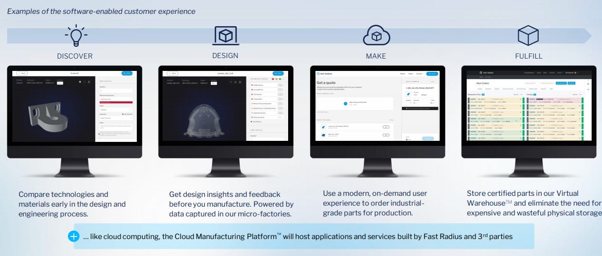Toggle the green automated checks filter dot
The image size is (602, 256).
(x=280, y=79)
